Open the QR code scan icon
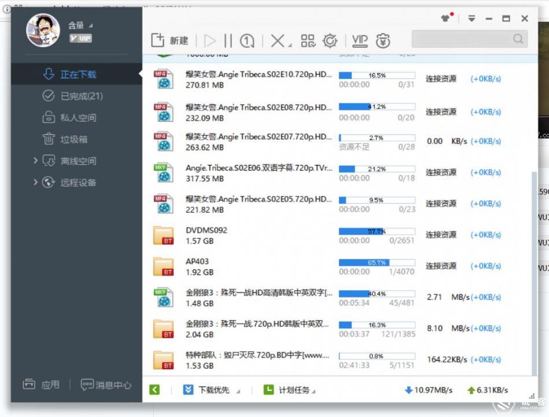The width and height of the screenshot is (549, 417). (308, 41)
